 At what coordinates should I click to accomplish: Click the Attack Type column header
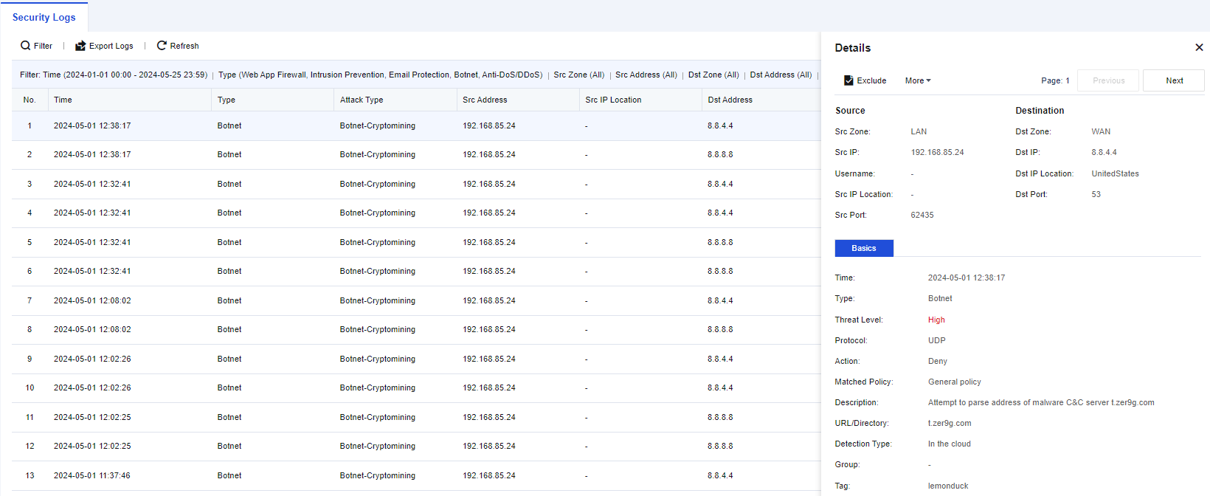point(362,100)
